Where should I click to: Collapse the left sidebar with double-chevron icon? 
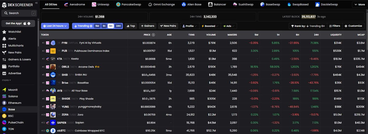(36, 3)
